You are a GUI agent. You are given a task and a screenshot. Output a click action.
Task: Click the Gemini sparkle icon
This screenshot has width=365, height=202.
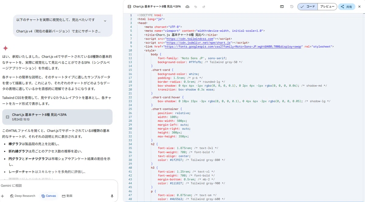tap(5, 48)
